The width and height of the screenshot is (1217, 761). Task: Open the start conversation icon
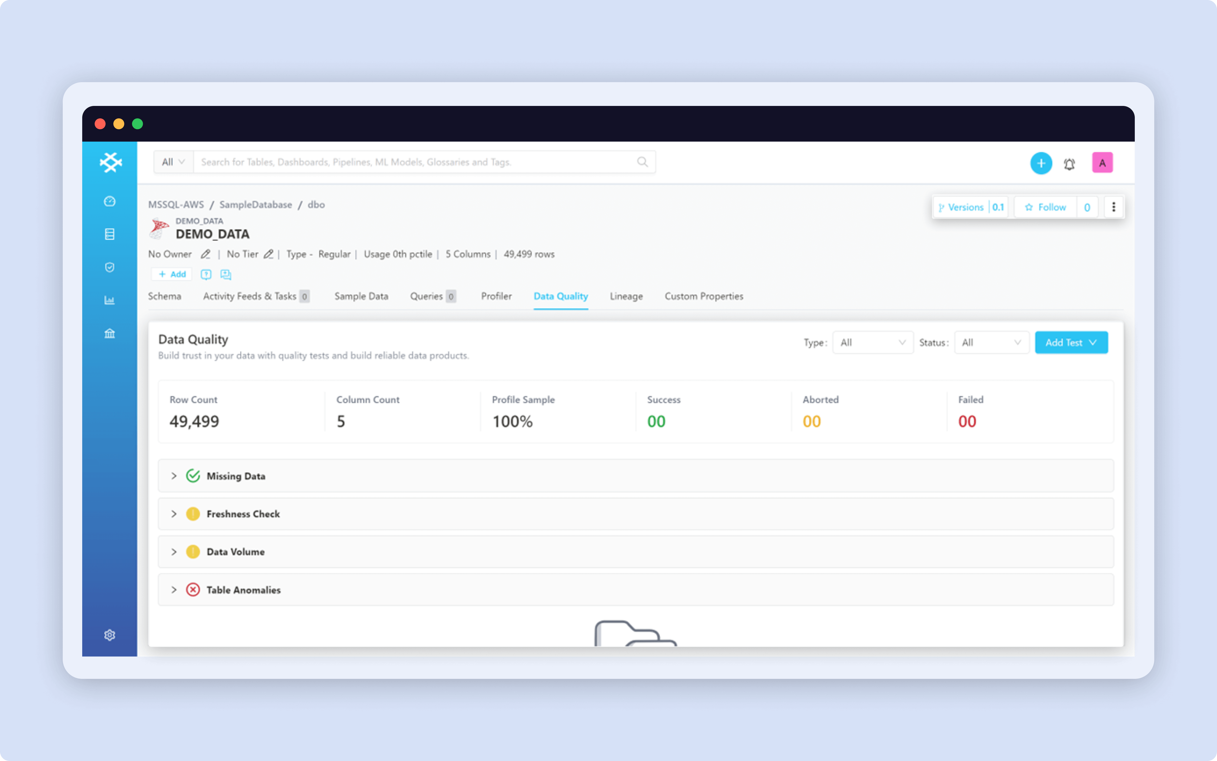point(225,274)
